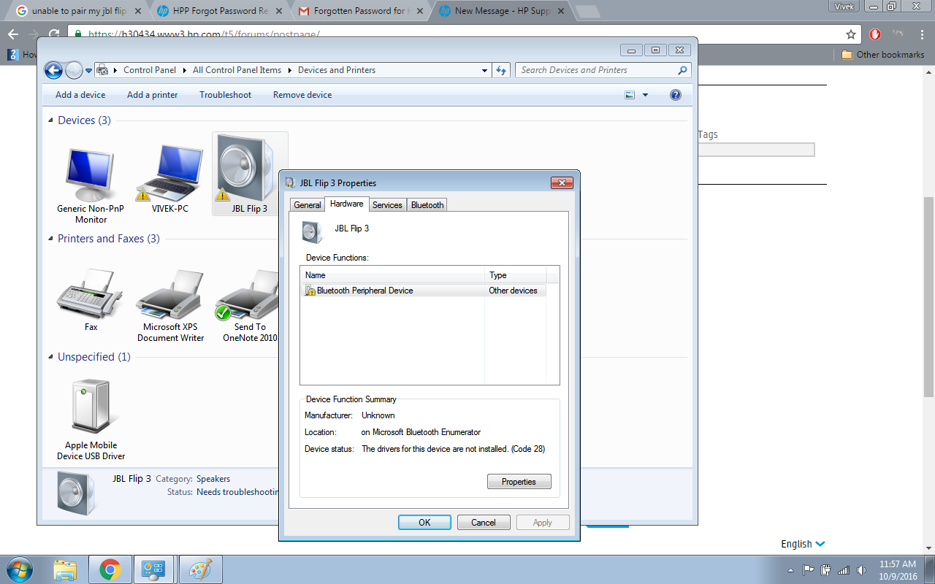Open the view options dropdown arrow
This screenshot has width=935, height=584.
(645, 95)
